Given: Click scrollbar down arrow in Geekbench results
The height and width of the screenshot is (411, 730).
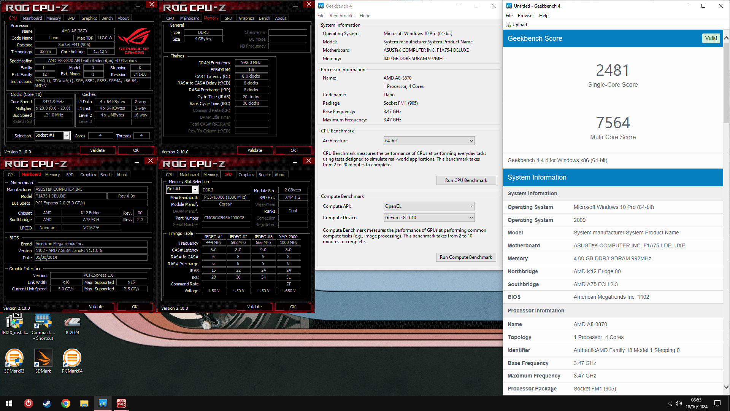Looking at the screenshot, I should (726, 387).
